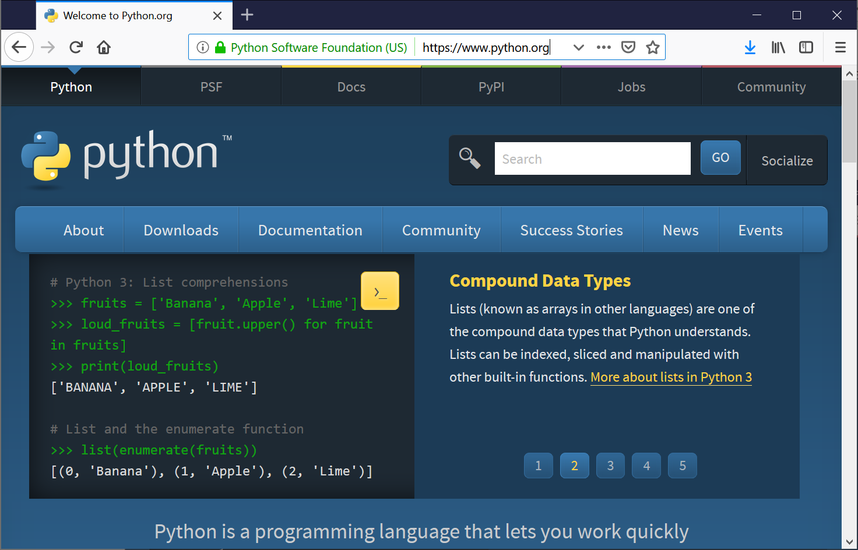Open the Socialize menu

click(787, 161)
